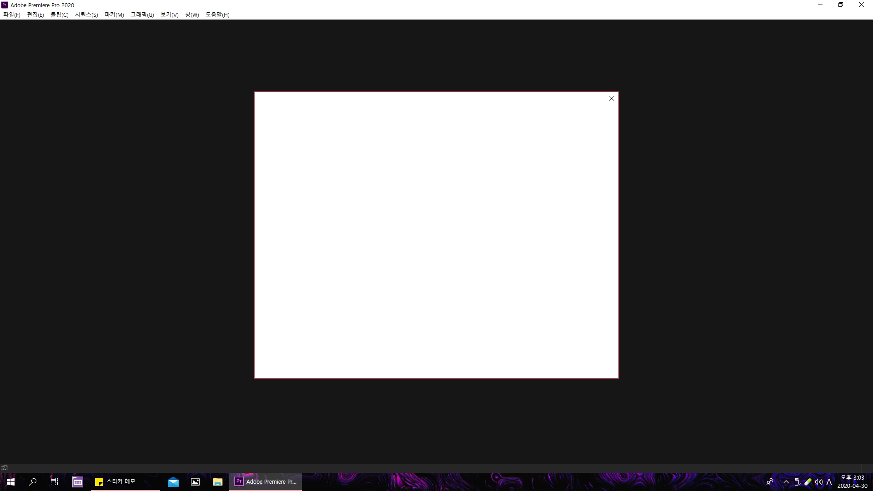Image resolution: width=873 pixels, height=491 pixels.
Task: Open the 파일(F) menu
Action: (11, 15)
